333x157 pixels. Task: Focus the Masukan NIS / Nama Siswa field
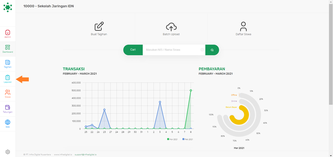coord(174,50)
